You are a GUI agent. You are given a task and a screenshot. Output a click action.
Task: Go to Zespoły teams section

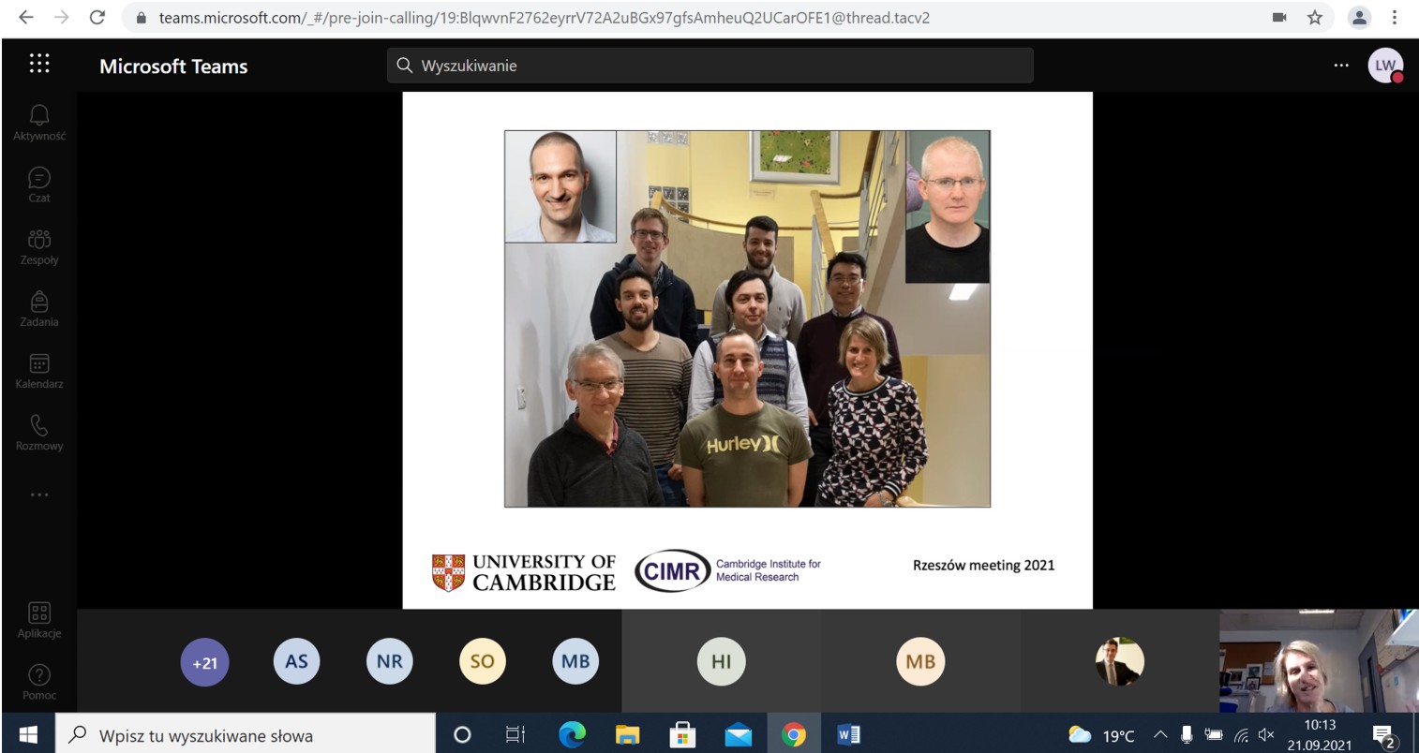pyautogui.click(x=38, y=246)
